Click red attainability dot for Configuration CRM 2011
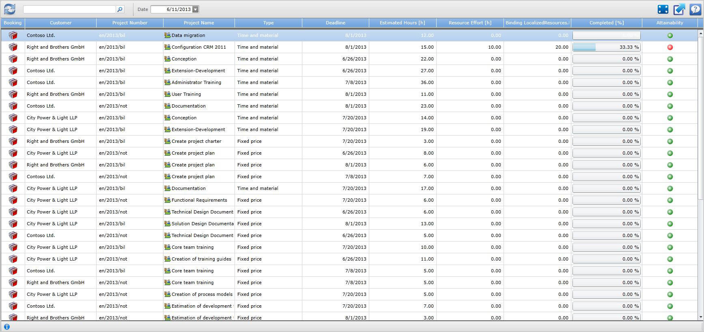704x332 pixels. coord(670,47)
